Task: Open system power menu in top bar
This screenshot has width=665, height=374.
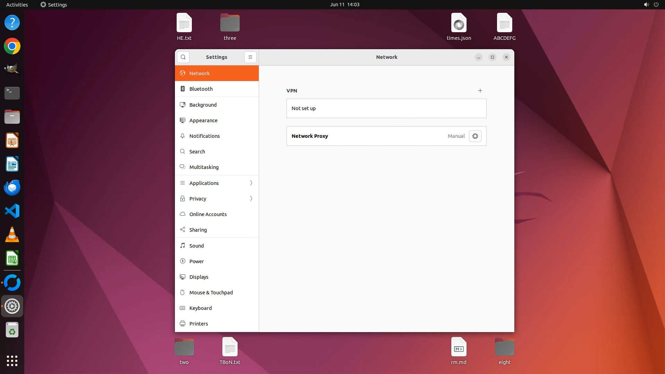Action: [x=656, y=5]
